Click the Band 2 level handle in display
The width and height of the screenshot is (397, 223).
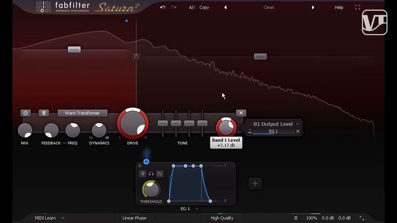coord(261,56)
